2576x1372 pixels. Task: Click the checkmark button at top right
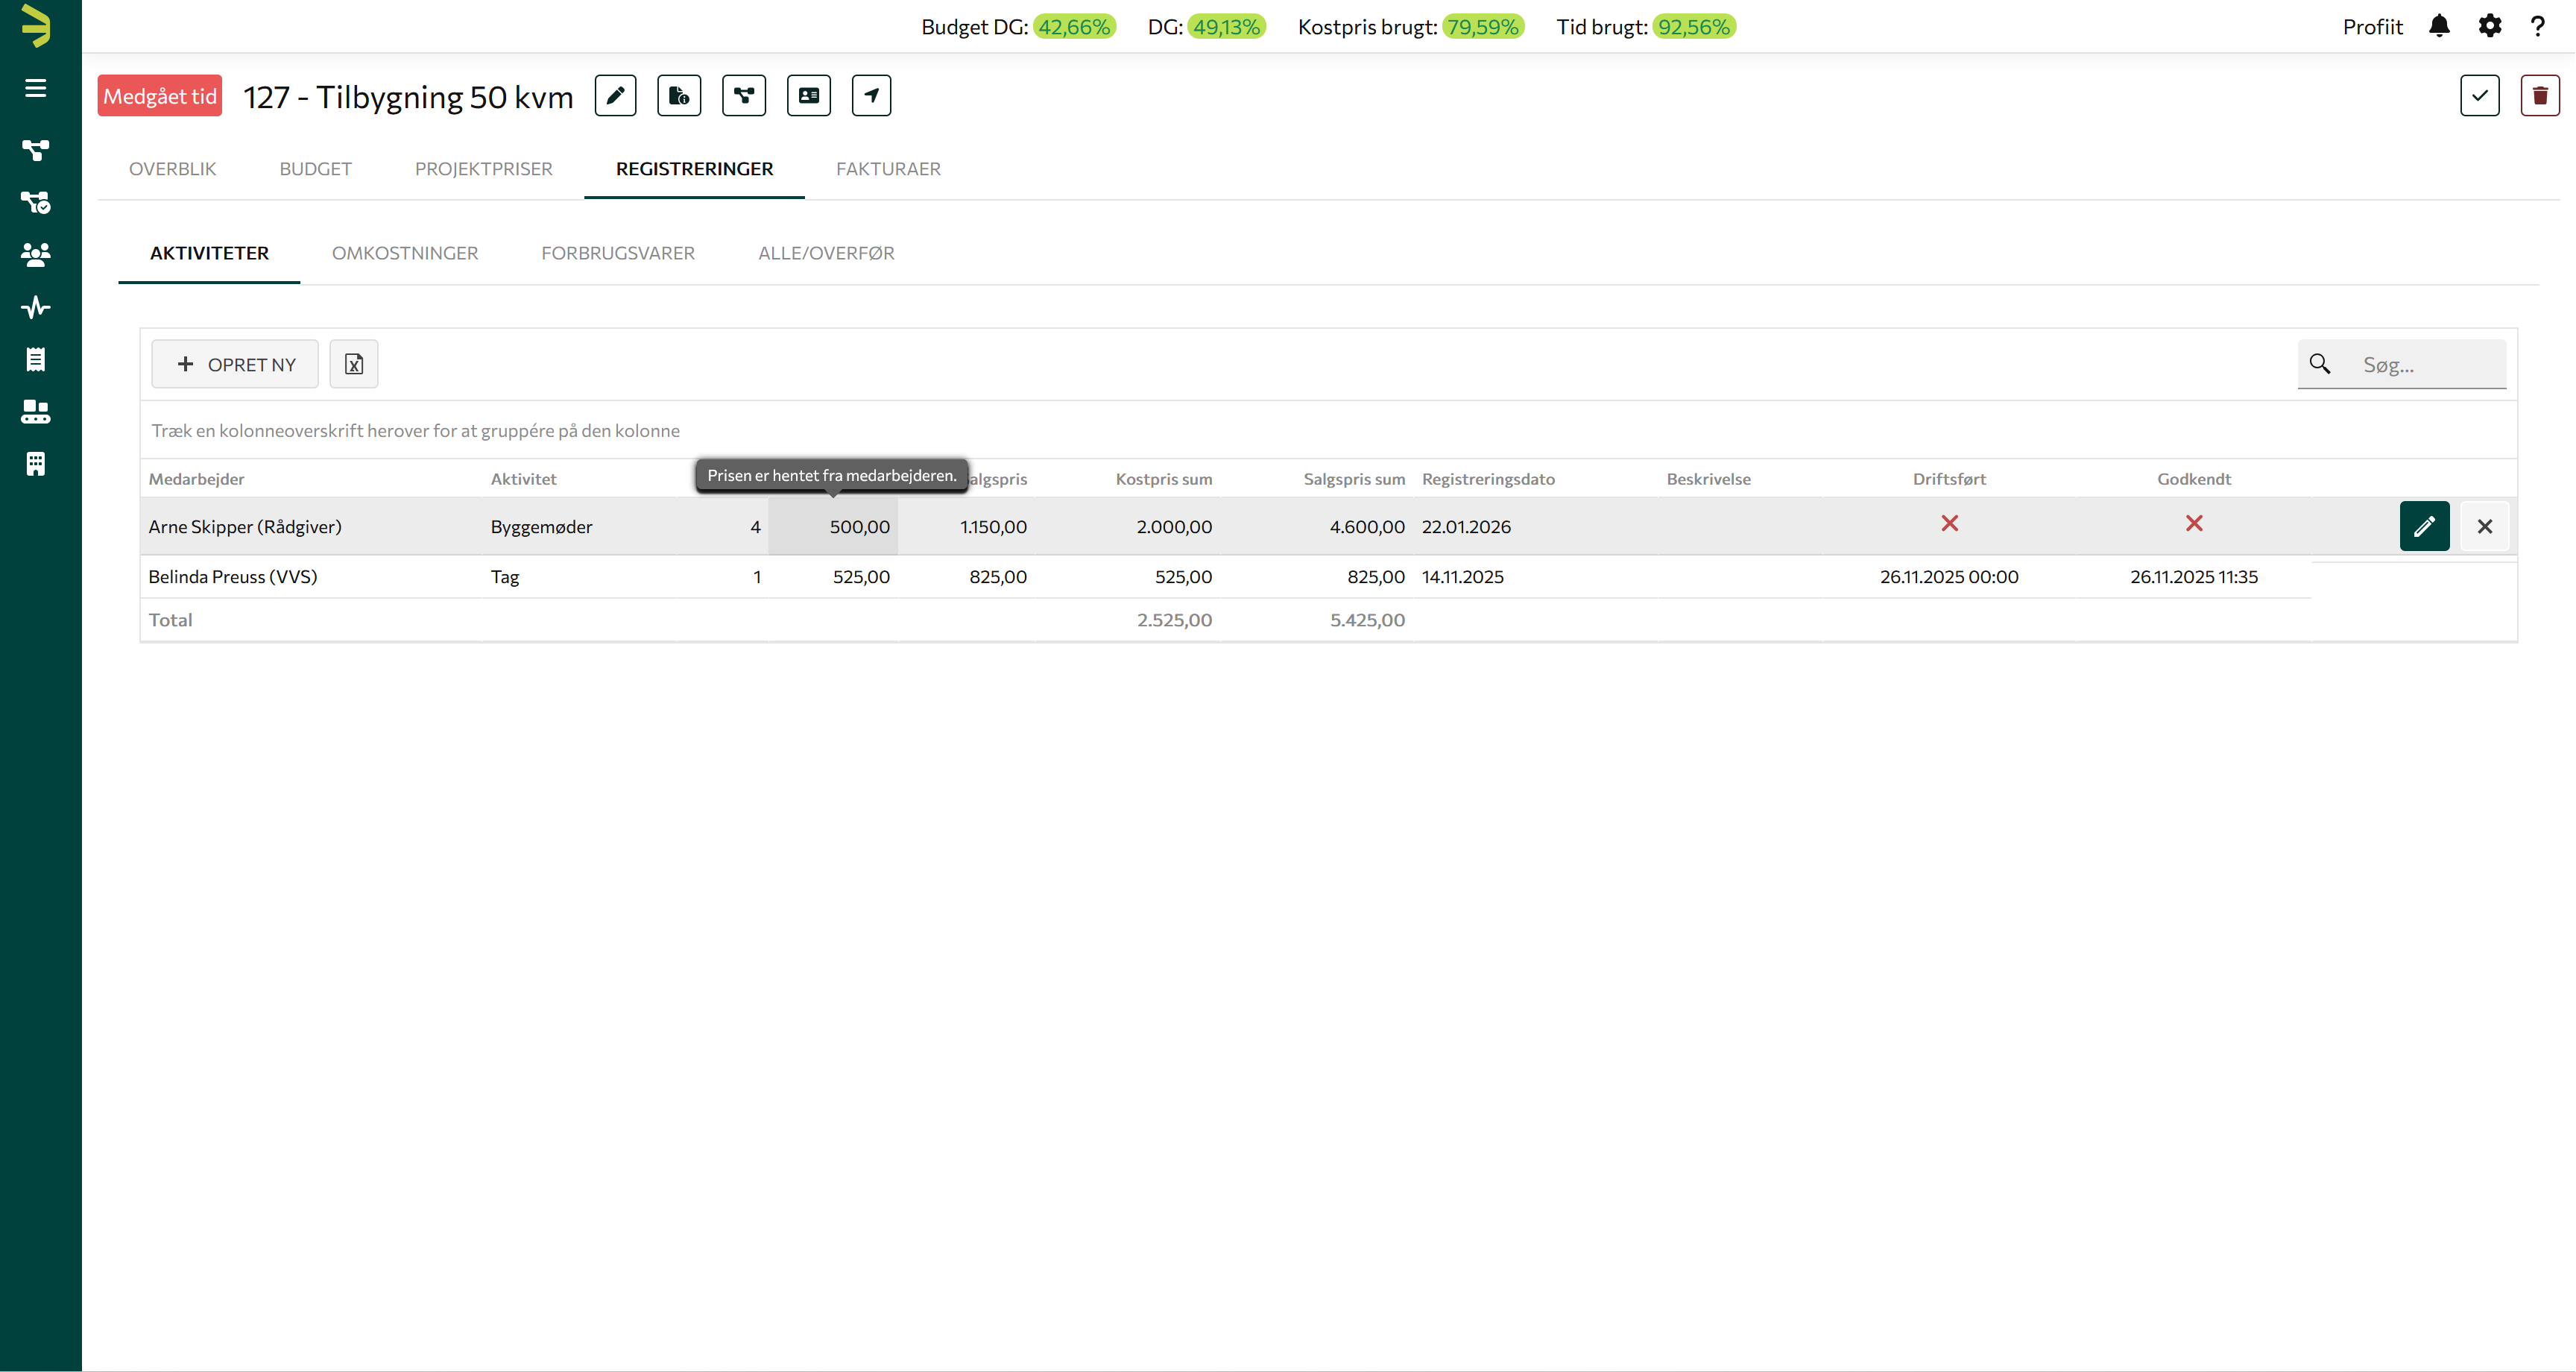point(2479,96)
